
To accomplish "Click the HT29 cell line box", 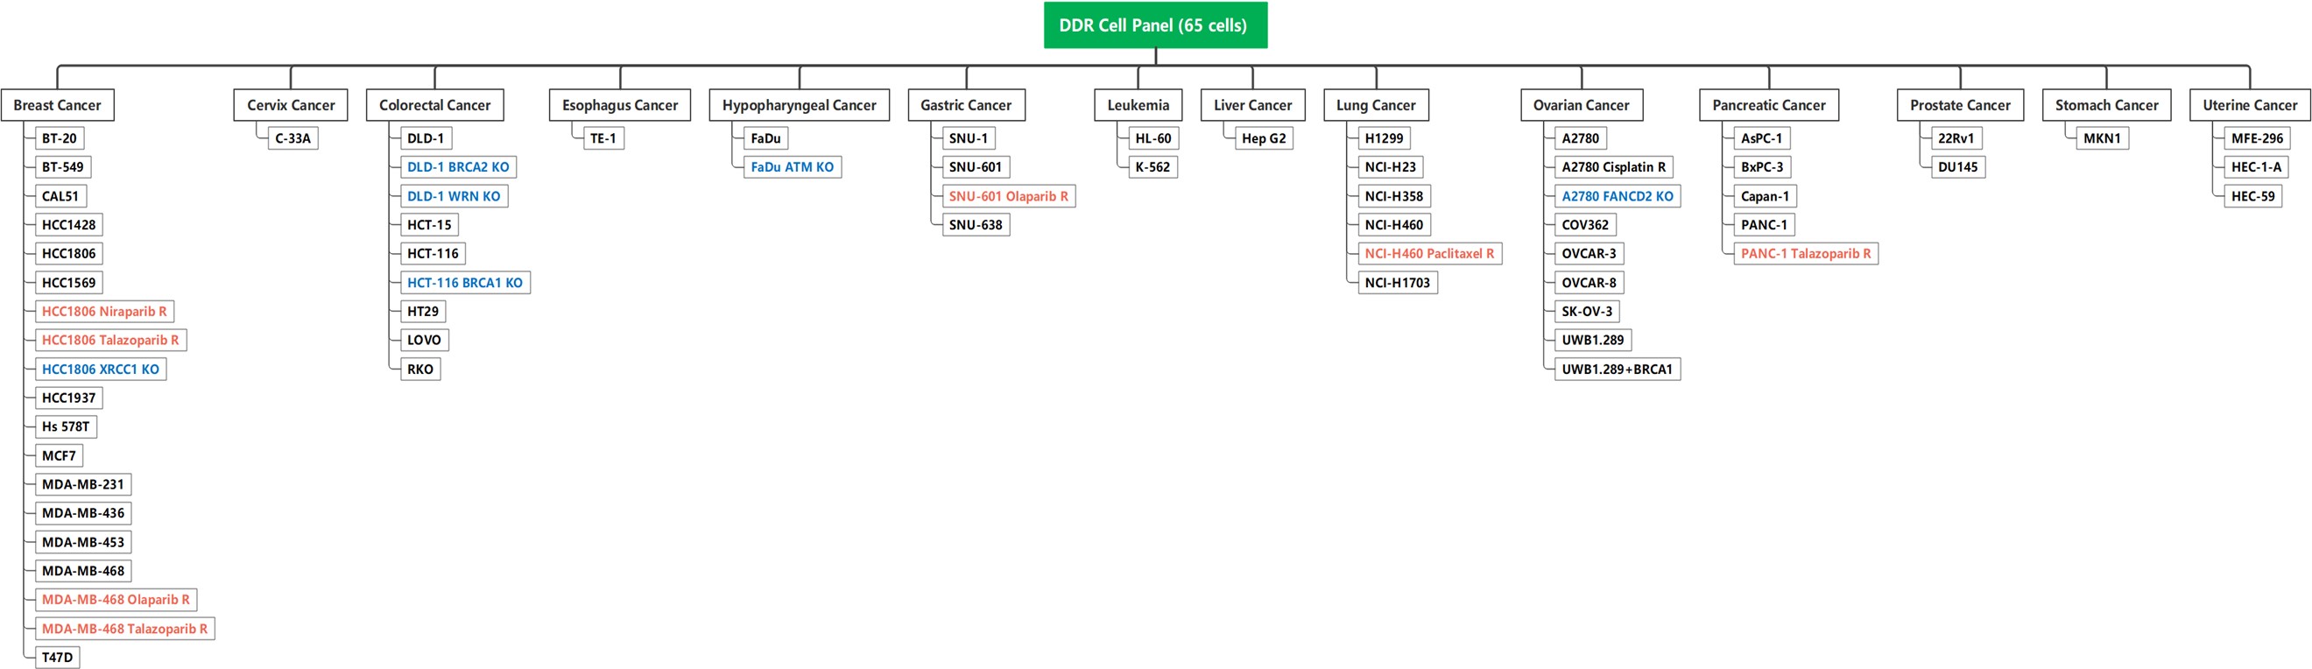I will [424, 312].
